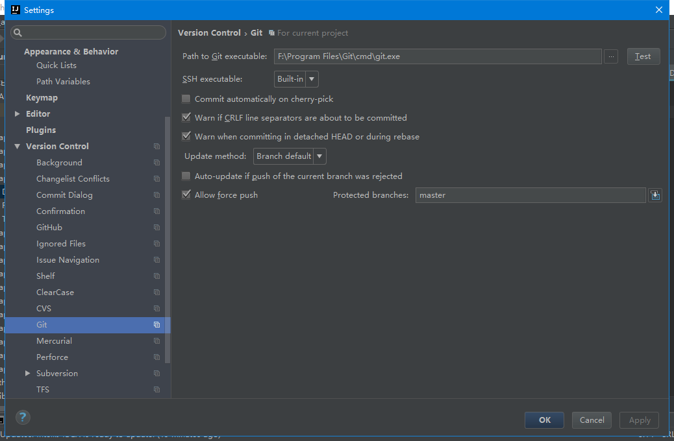Select GitHub under Version Control
Viewport: 674px width, 441px height.
point(49,228)
